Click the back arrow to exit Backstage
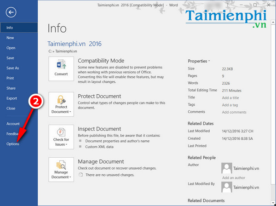Image resolution: width=276 pixels, height=206 pixels. pos(11,12)
